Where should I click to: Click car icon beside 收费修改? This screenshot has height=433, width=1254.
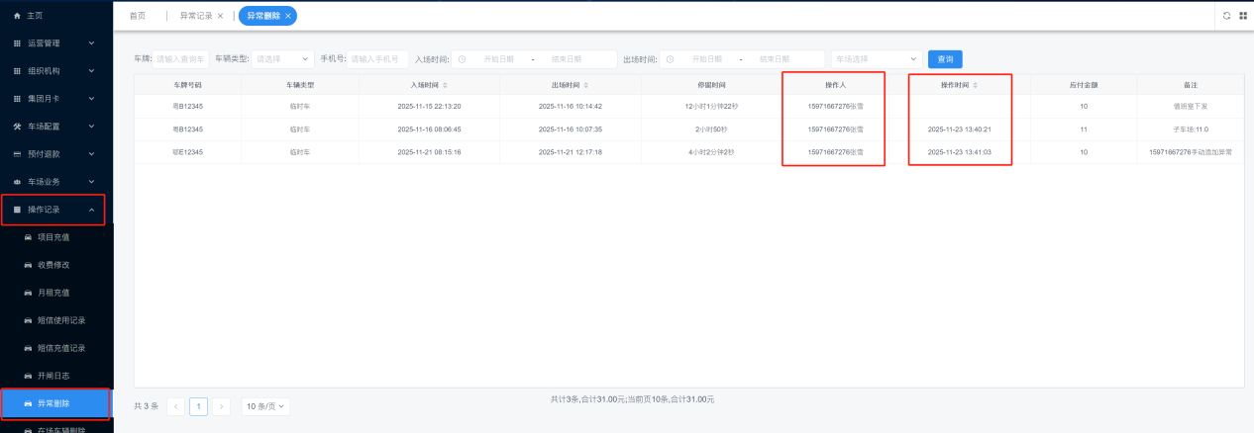28,265
